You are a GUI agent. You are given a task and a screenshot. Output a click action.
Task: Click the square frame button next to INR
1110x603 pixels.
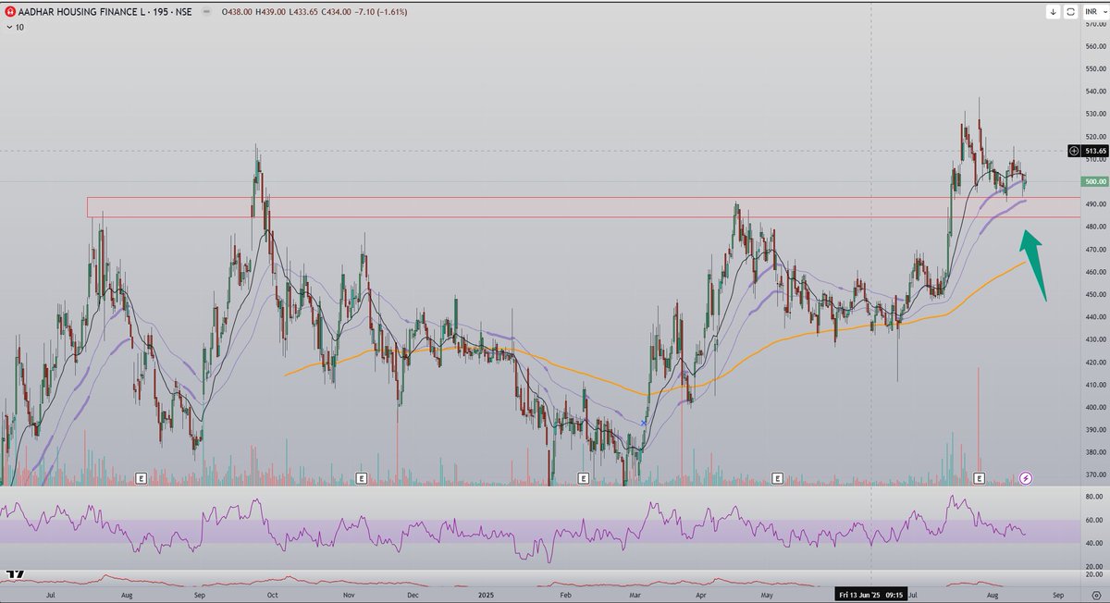pyautogui.click(x=1069, y=12)
